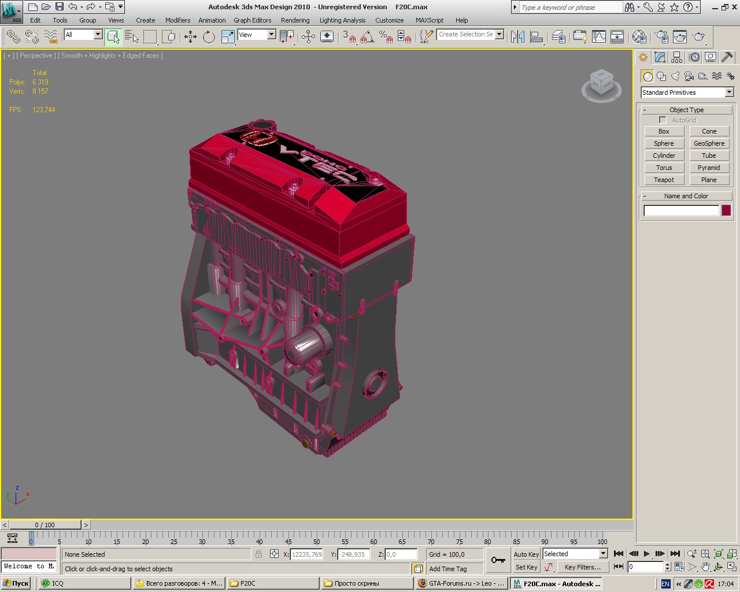Image resolution: width=740 pixels, height=592 pixels.
Task: Open the Render Setup dialog
Action: pos(661,37)
